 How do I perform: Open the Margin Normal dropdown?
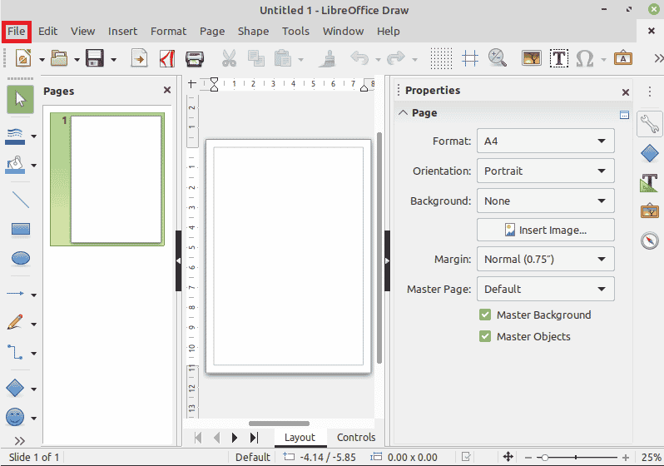(546, 259)
